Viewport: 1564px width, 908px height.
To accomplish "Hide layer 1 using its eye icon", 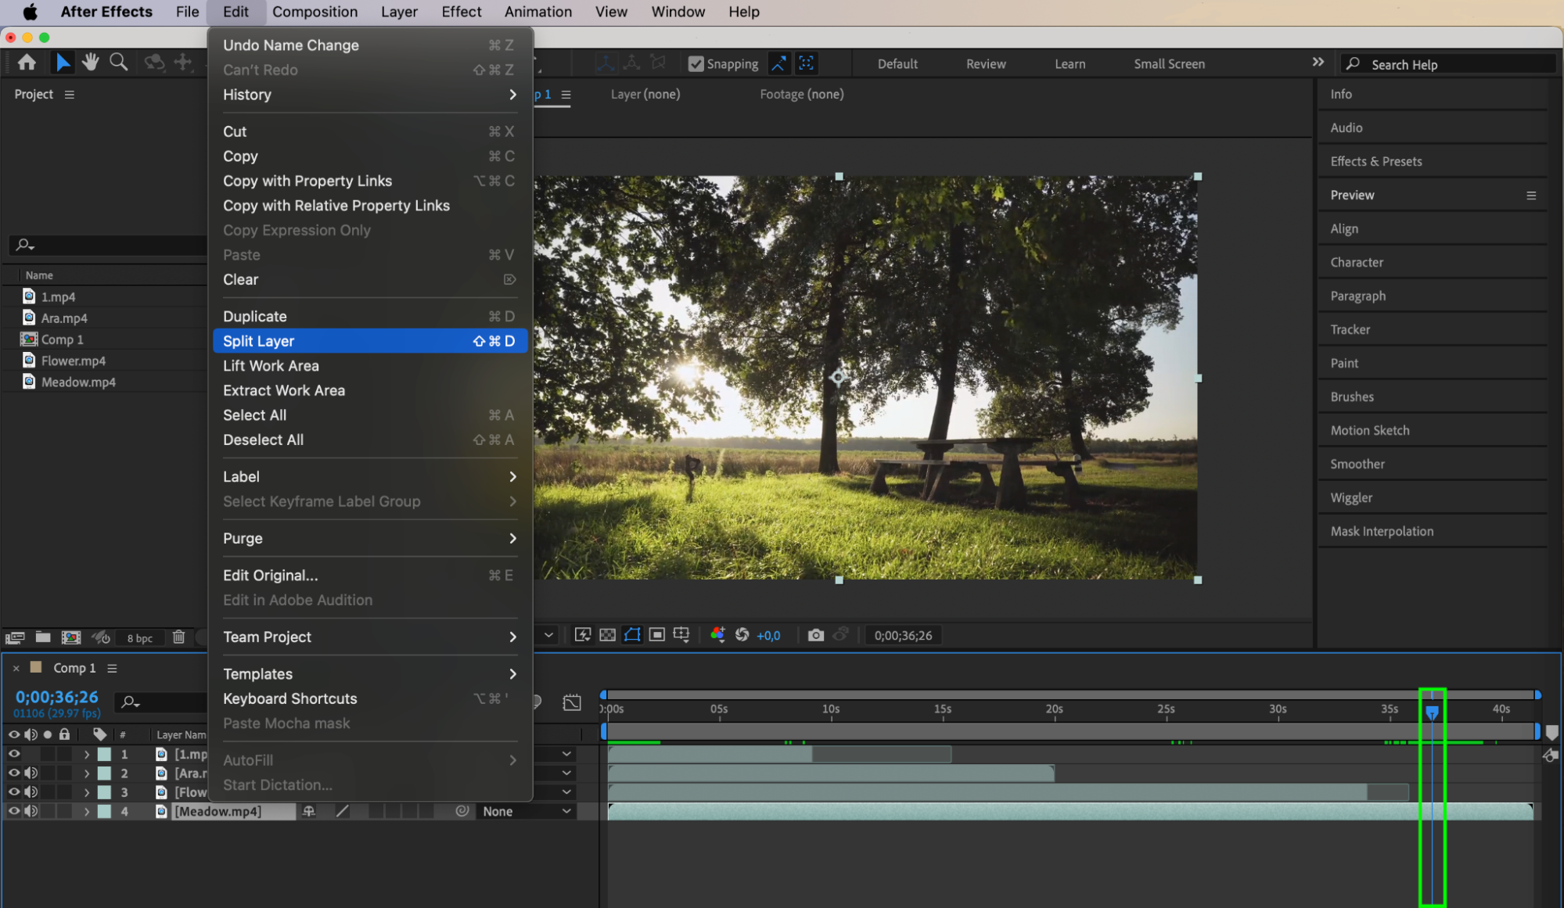I will (x=14, y=754).
